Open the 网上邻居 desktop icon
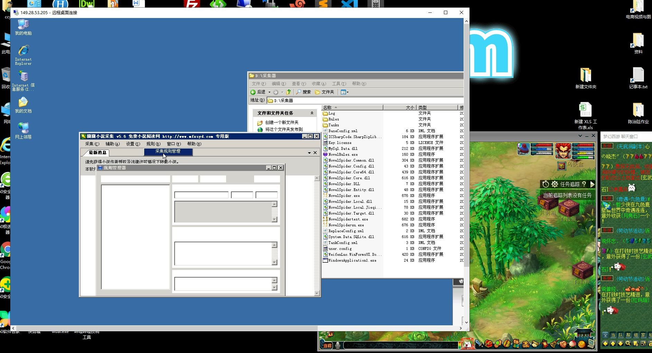652x353 pixels. pyautogui.click(x=23, y=130)
